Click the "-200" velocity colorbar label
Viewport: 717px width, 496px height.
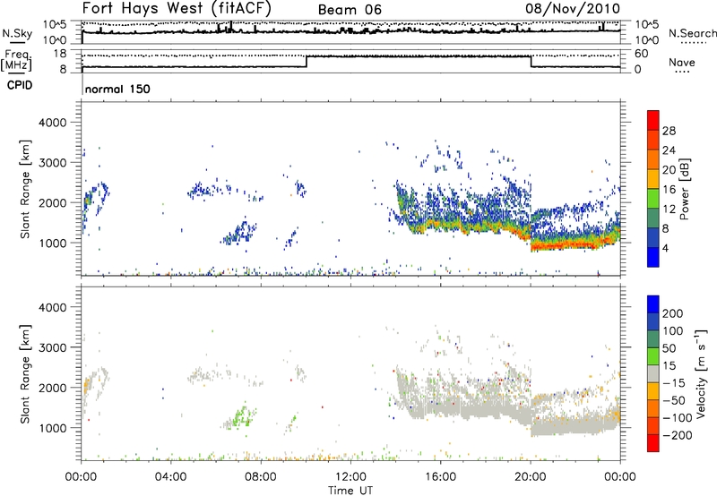(x=678, y=435)
